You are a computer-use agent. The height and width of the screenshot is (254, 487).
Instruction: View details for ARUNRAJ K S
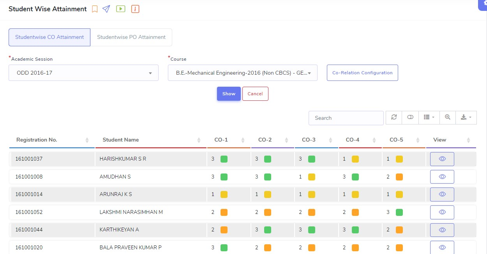click(442, 194)
